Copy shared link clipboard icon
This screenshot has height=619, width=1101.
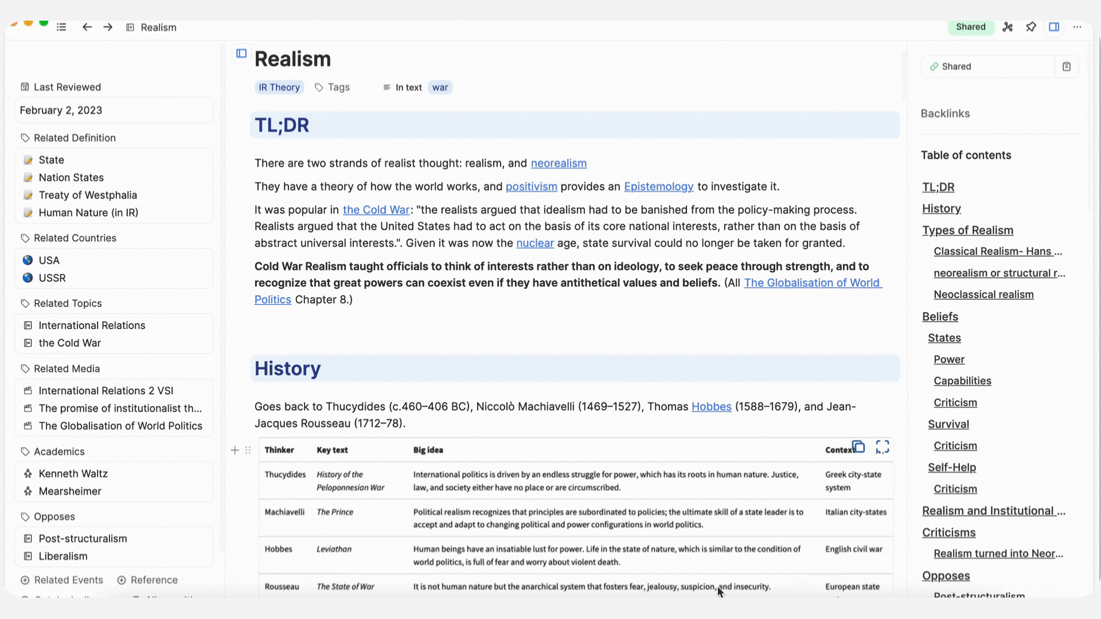pyautogui.click(x=1067, y=66)
